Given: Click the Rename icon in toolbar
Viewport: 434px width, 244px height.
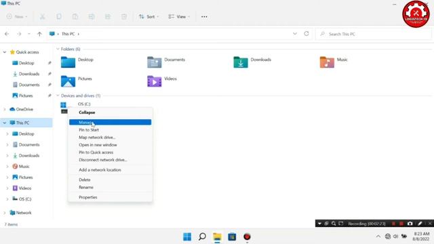Looking at the screenshot, I should click(92, 16).
